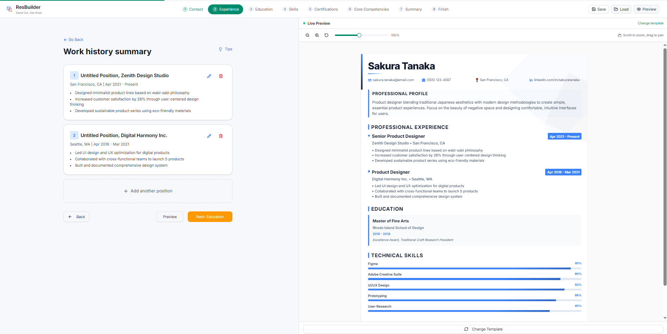The image size is (667, 334).
Task: Click the Go Back link
Action: (x=74, y=40)
